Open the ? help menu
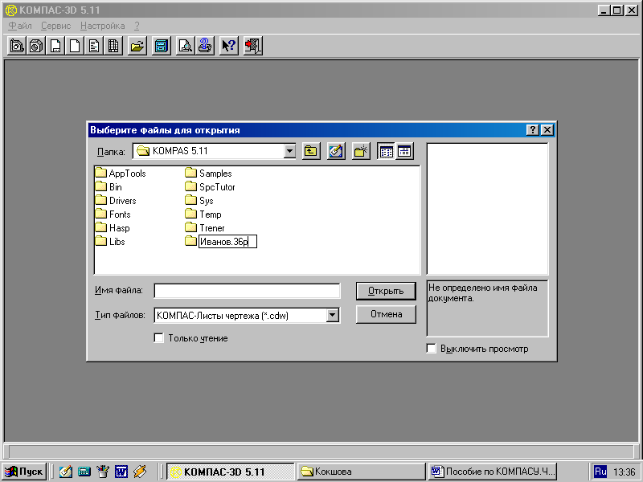This screenshot has height=482, width=643. pos(137,26)
